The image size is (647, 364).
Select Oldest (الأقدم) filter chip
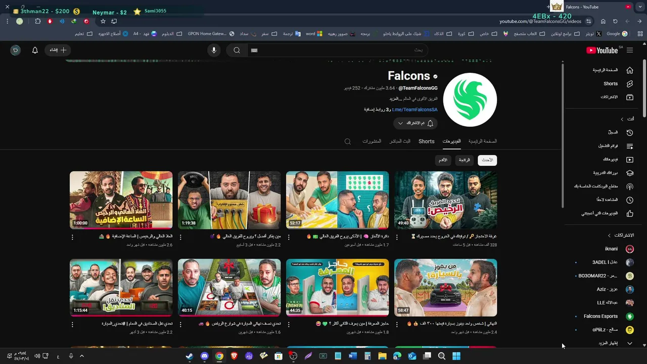(x=443, y=160)
